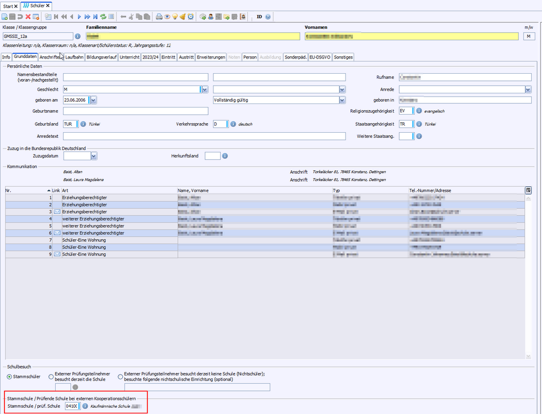Screen dimensions: 542x414
Task: Click the Anredetext input field
Action: (x=204, y=136)
